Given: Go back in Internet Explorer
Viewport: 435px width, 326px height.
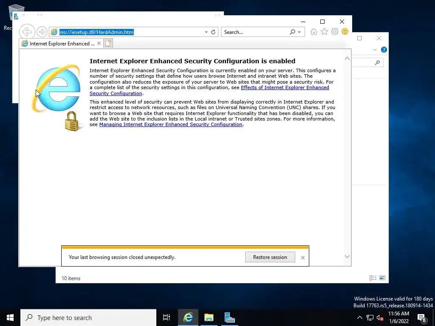Looking at the screenshot, I should coord(27,32).
